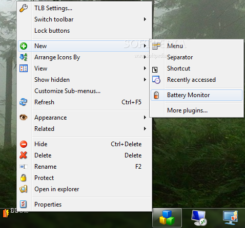Select Open in explorer entry
This screenshot has height=228, width=245.
(x=85, y=189)
